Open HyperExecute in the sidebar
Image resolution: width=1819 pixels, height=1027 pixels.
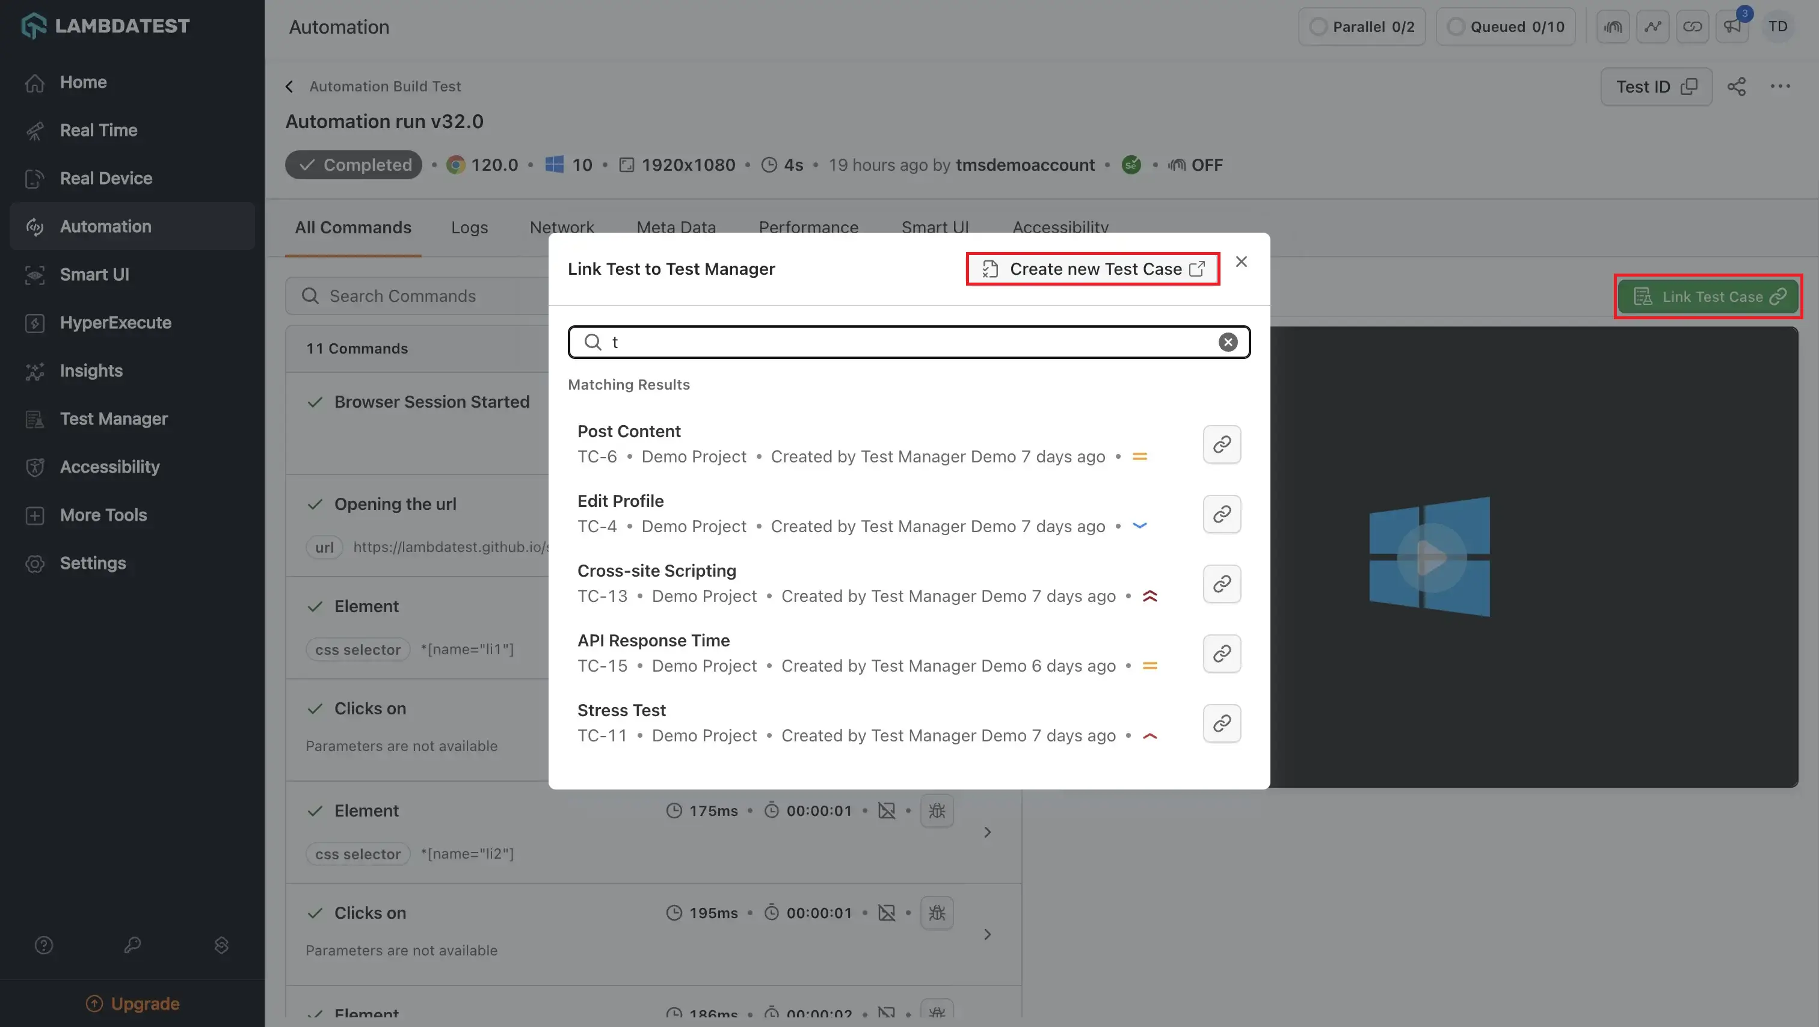coord(132,322)
